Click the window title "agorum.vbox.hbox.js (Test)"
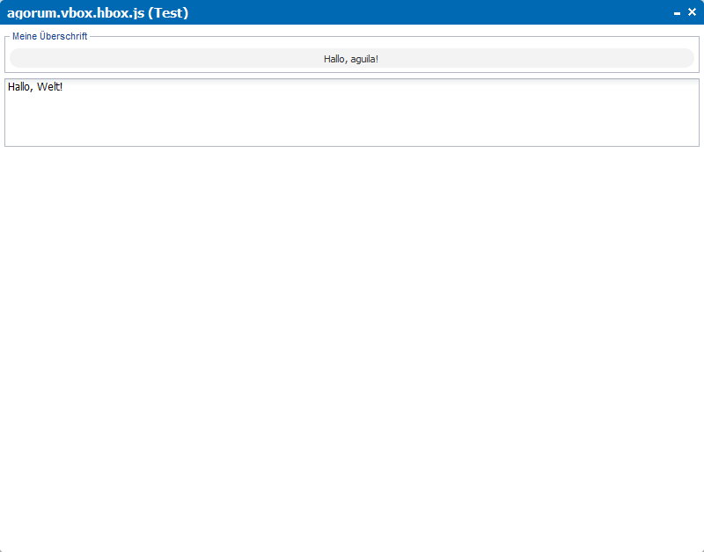The height and width of the screenshot is (552, 704). (x=98, y=13)
